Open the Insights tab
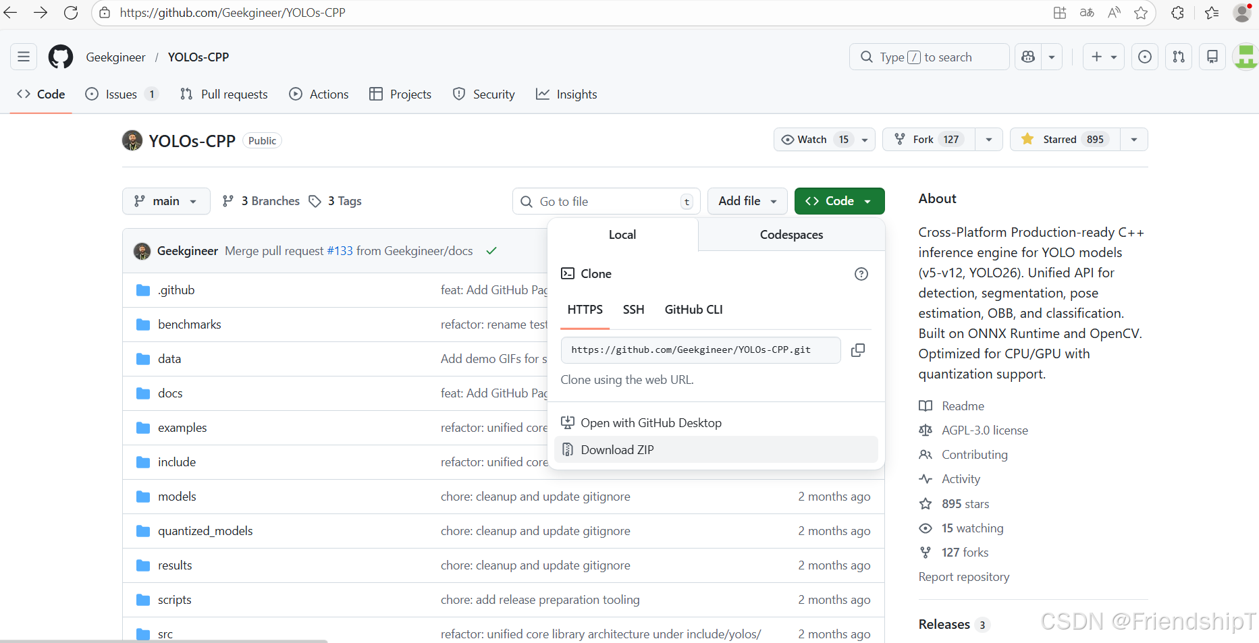 566,94
